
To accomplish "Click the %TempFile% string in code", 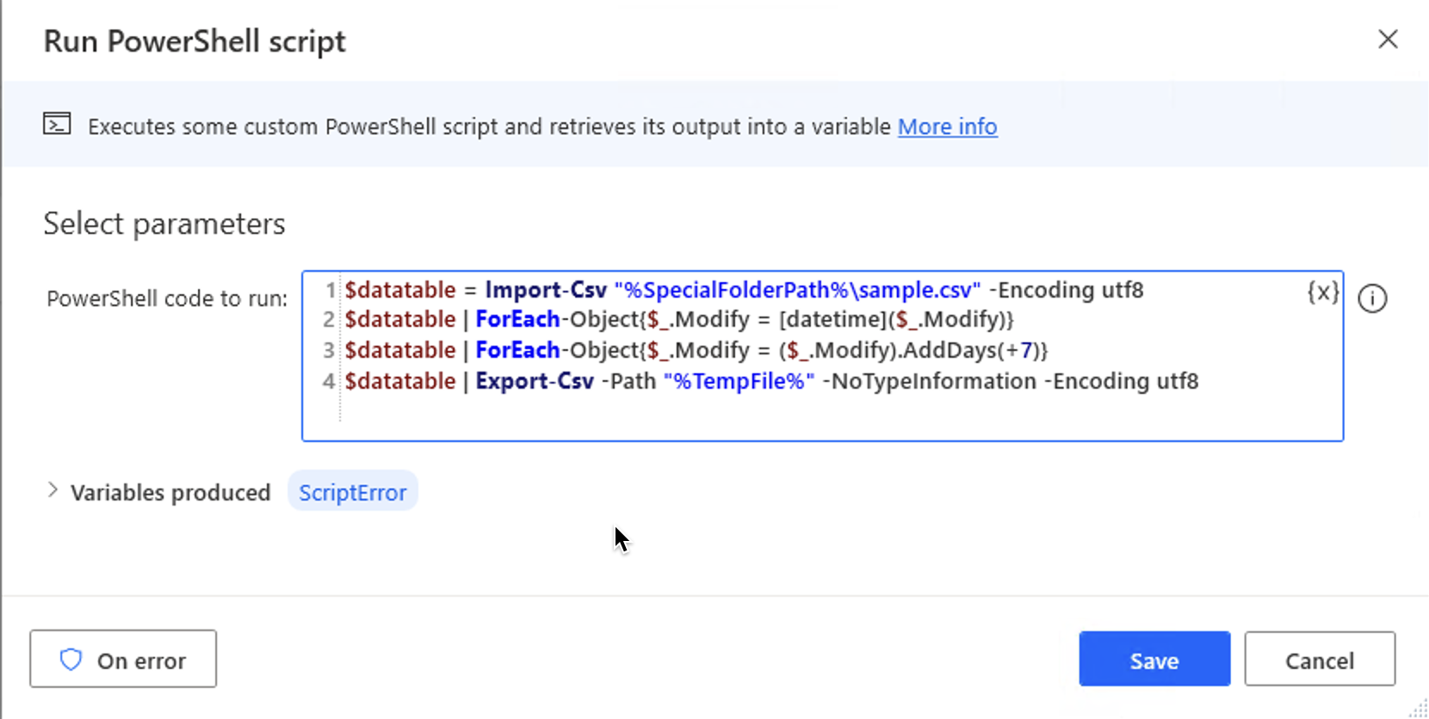I will [739, 381].
